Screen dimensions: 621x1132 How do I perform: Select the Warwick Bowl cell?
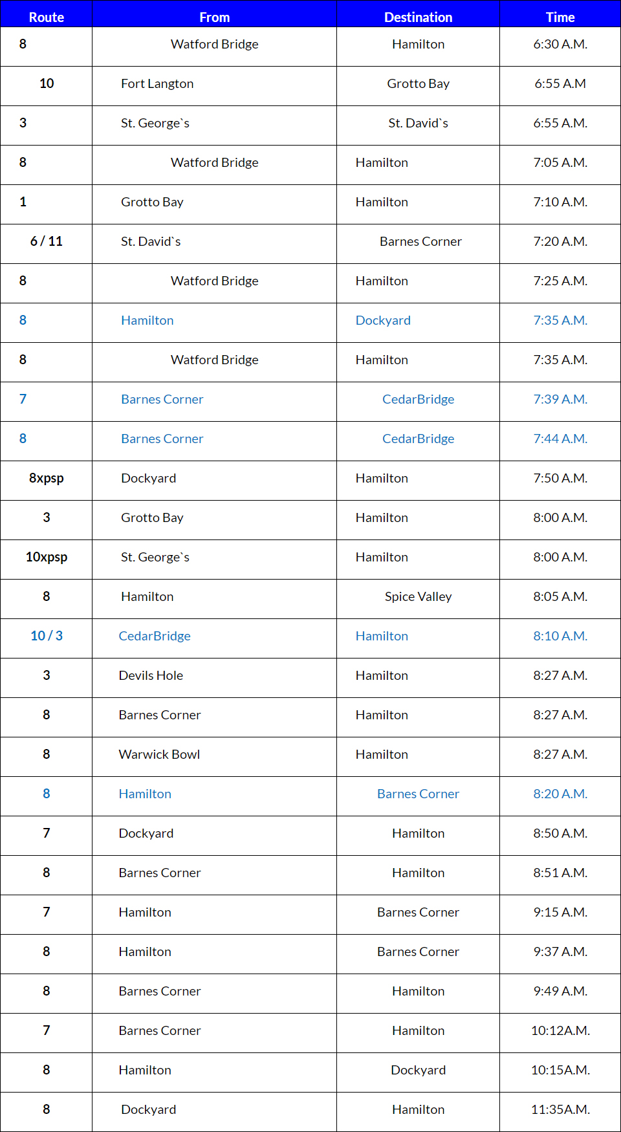click(159, 754)
